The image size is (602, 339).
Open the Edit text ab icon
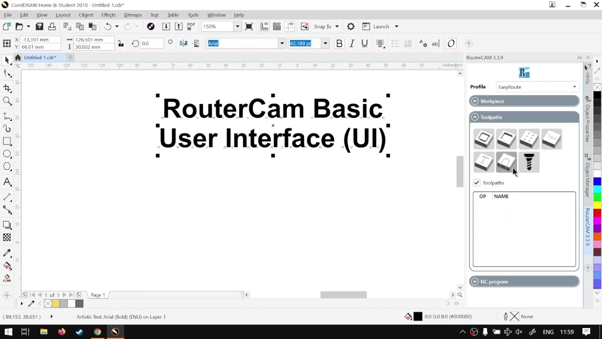click(x=436, y=43)
